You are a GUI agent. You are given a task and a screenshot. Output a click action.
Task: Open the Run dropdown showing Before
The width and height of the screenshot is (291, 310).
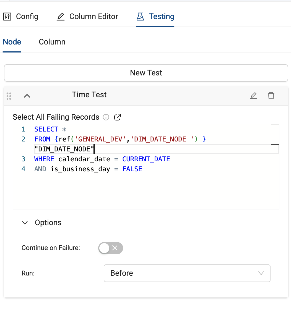(187, 273)
